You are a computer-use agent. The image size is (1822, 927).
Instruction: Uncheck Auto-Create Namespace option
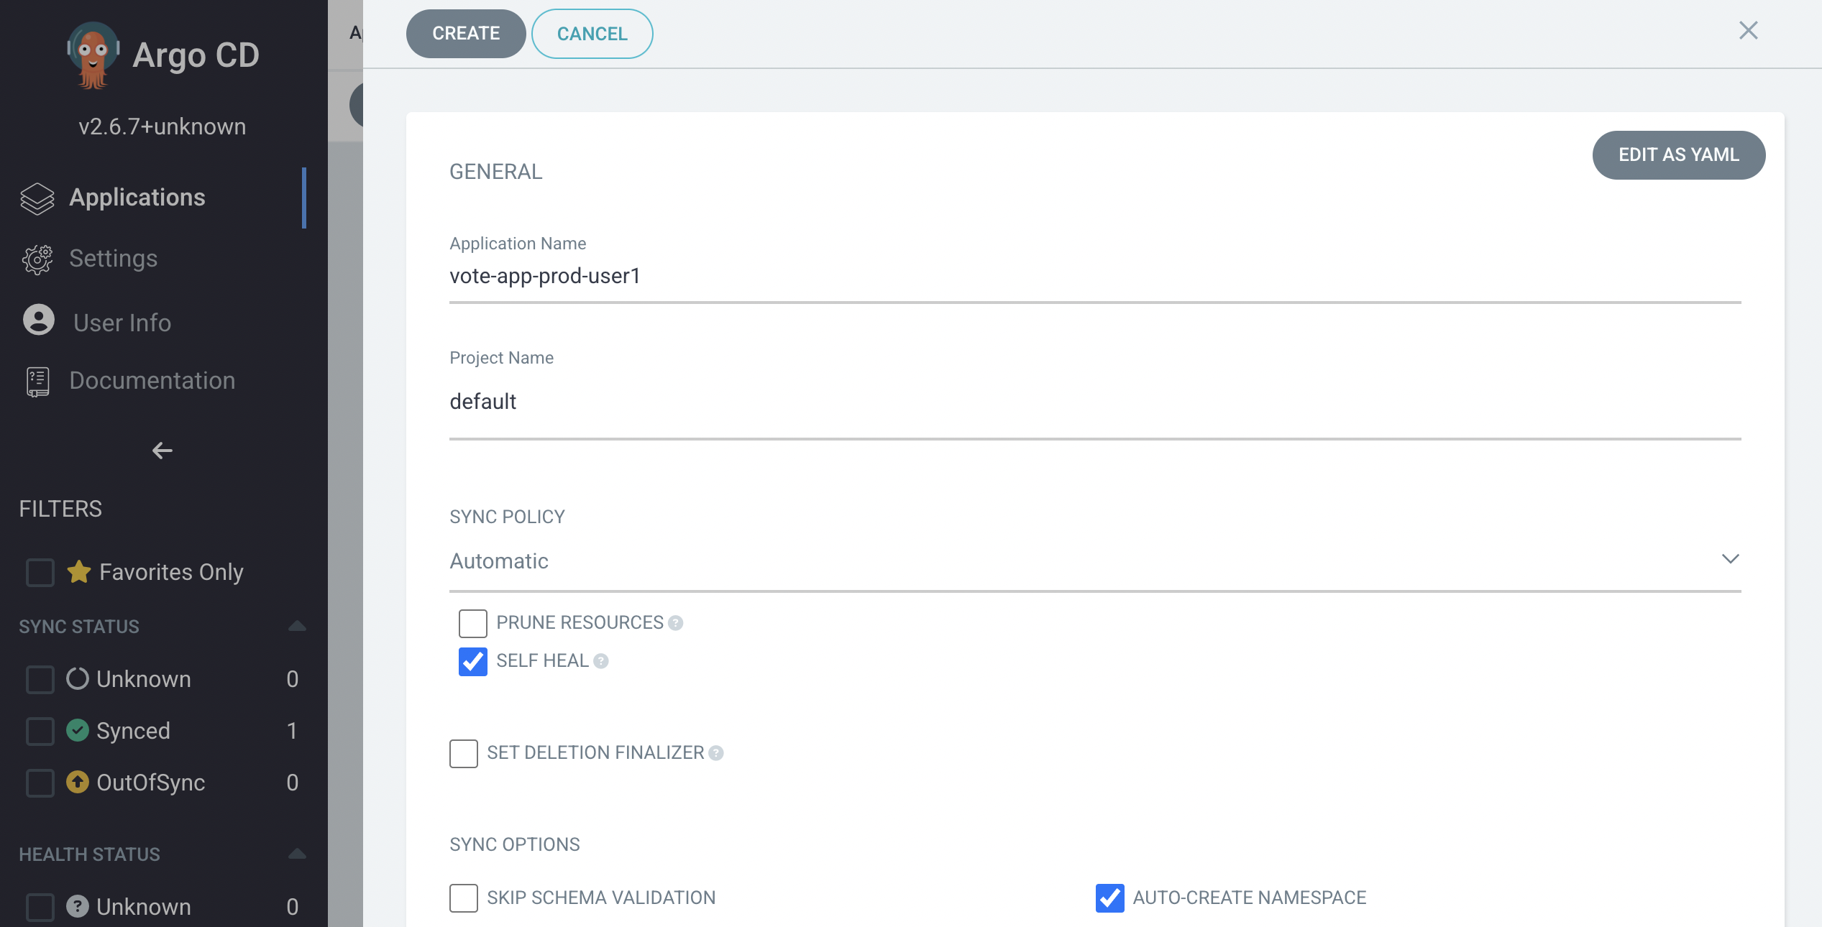1109,898
